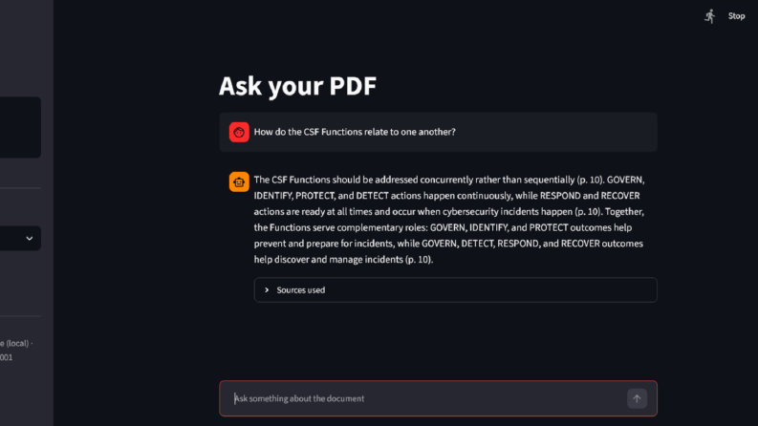
Task: Click the Ask your PDF heading
Action: tap(297, 86)
